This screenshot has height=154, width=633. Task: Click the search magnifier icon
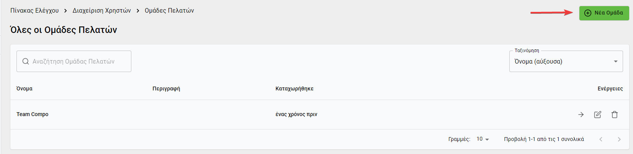coord(26,61)
